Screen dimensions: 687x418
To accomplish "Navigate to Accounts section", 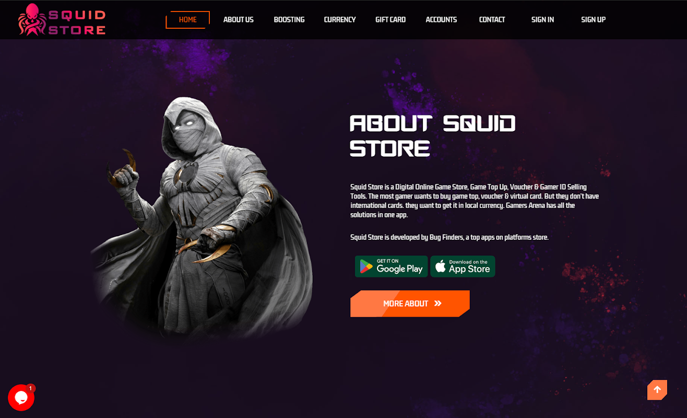I will pos(441,20).
